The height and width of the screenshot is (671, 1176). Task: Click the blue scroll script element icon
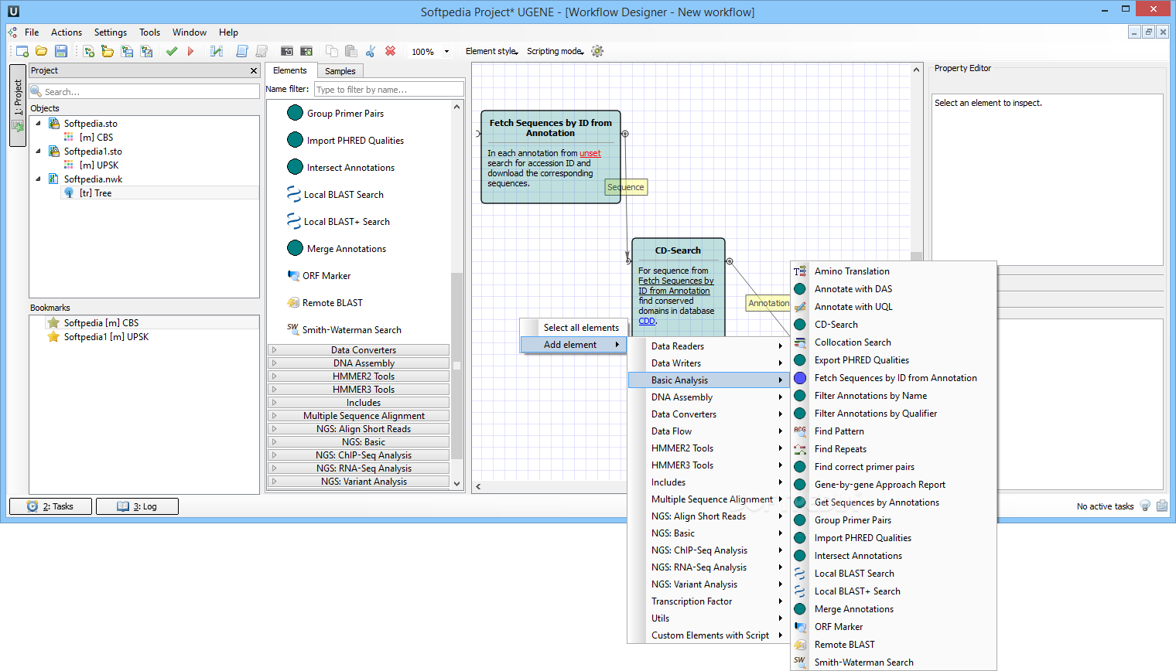pos(242,51)
